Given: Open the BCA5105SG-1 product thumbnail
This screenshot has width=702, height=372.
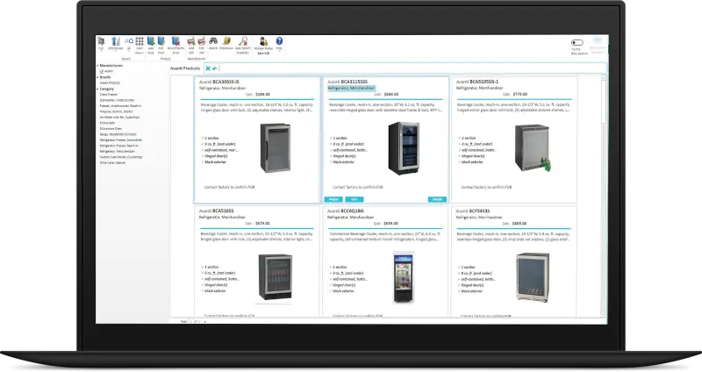Looking at the screenshot, I should point(533,147).
